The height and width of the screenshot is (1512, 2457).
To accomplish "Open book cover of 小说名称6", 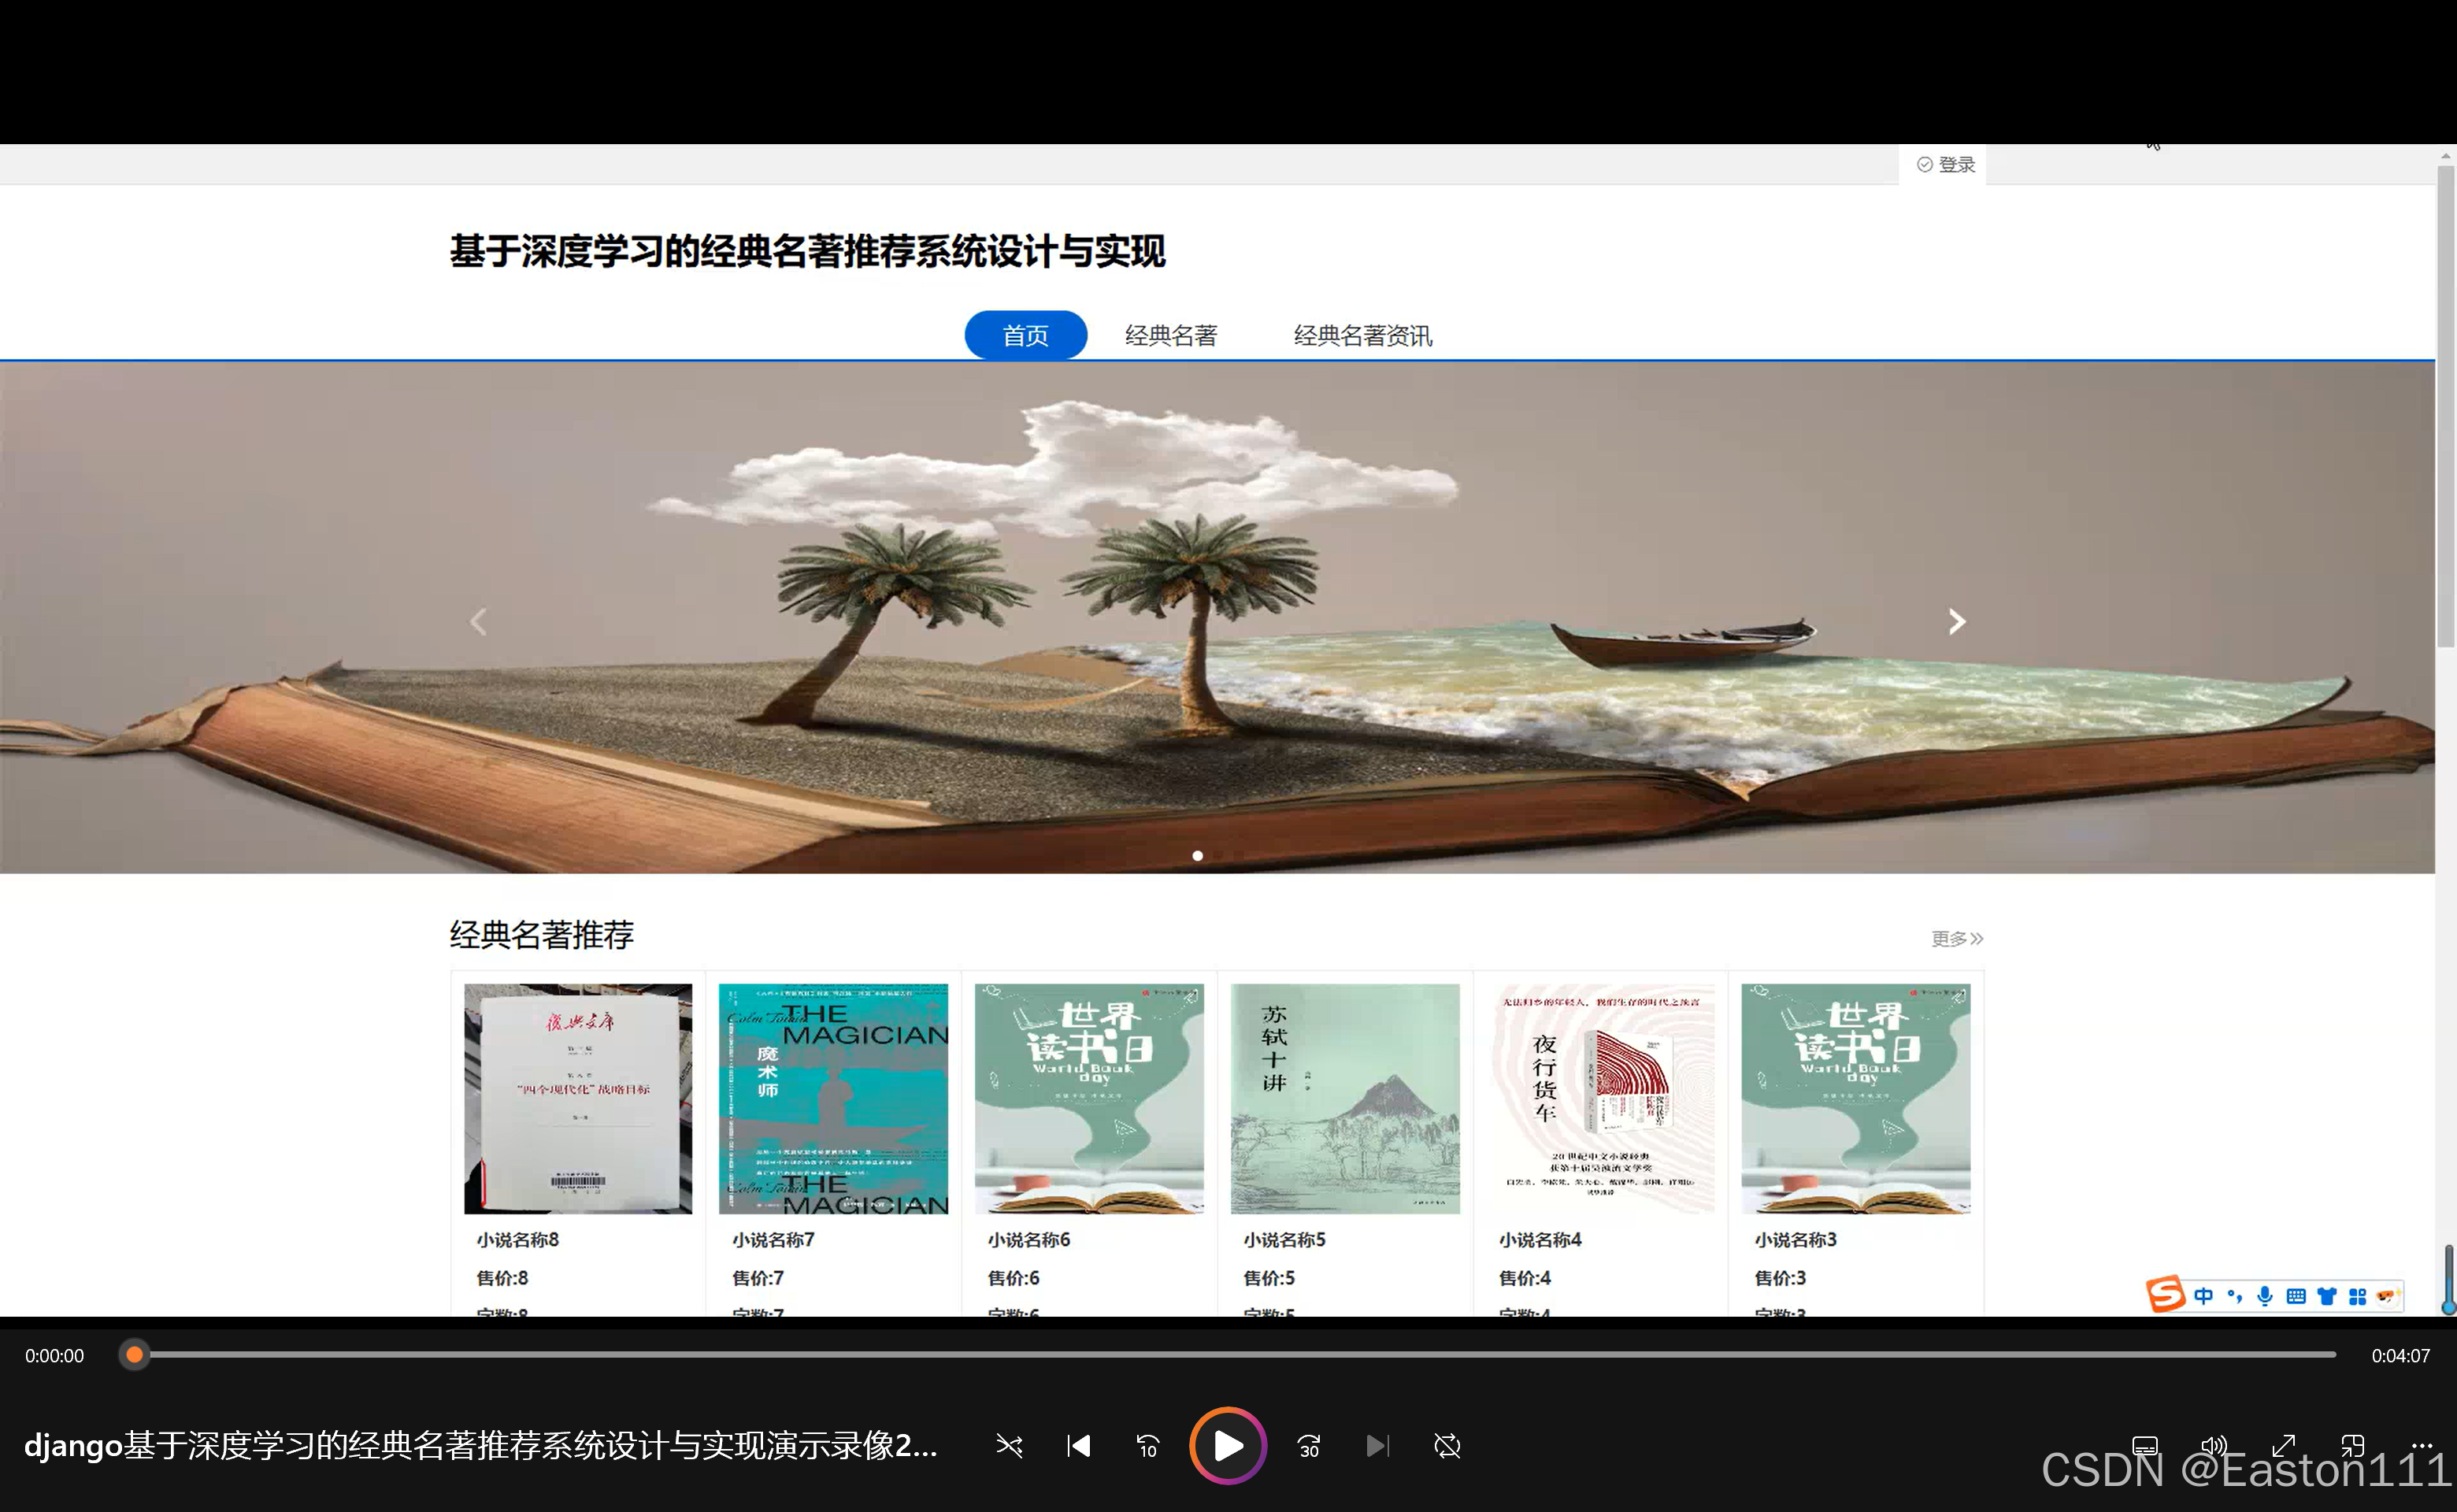I will pos(1089,1098).
